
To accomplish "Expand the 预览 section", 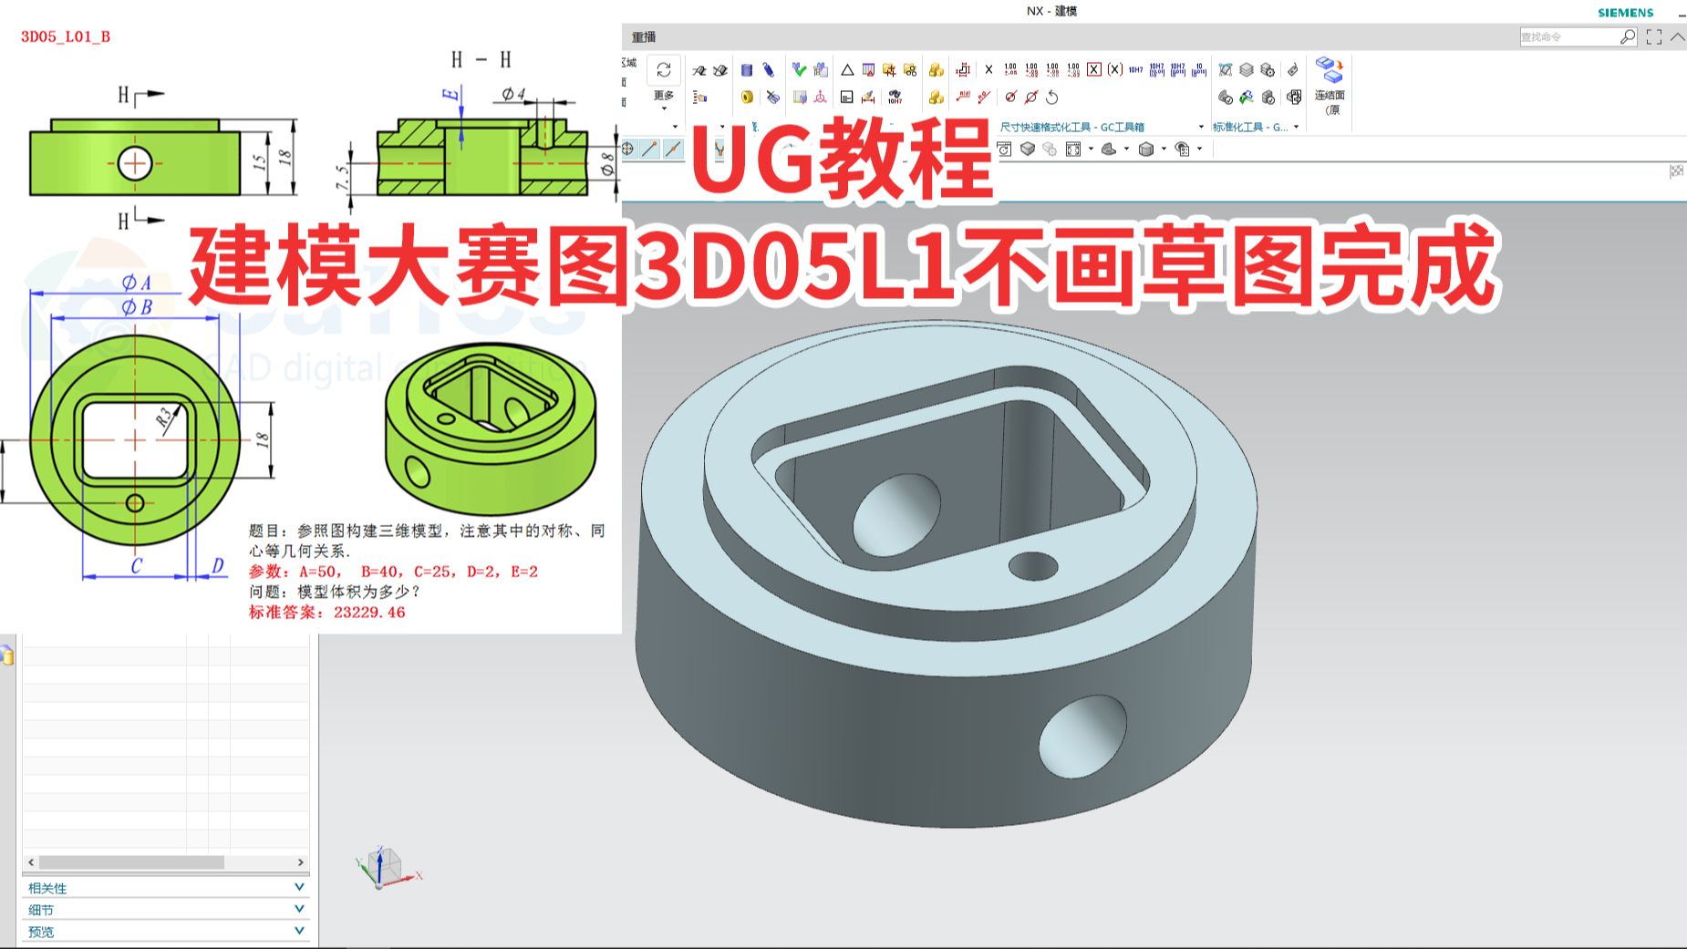I will 298,931.
